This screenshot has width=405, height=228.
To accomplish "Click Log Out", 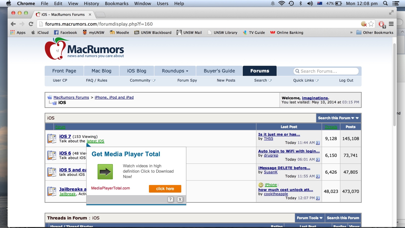I will tap(346, 80).
